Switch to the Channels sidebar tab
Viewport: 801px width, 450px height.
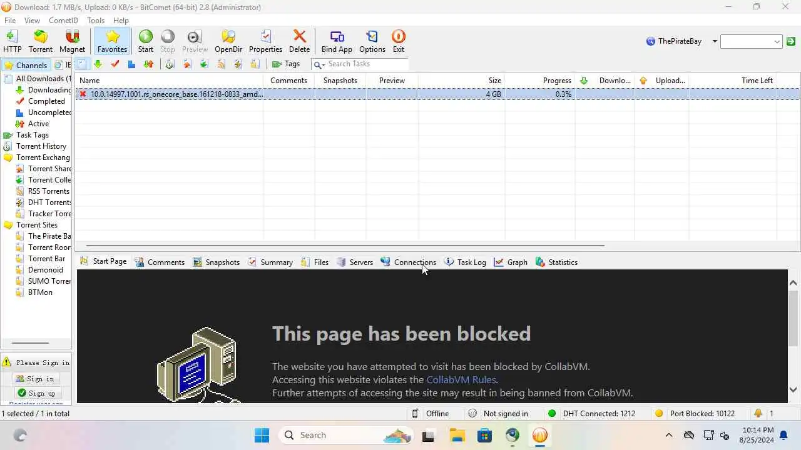(x=26, y=65)
